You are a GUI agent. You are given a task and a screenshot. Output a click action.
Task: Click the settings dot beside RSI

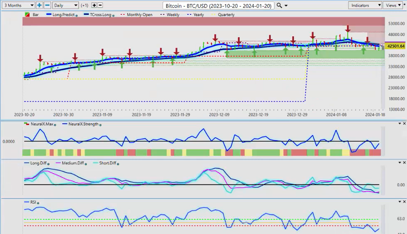(38, 203)
